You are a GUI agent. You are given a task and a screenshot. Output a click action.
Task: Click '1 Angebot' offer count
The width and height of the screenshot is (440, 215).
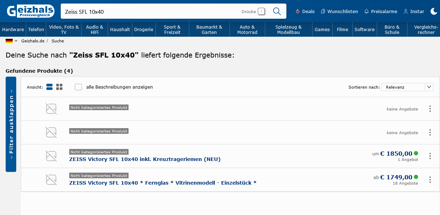pyautogui.click(x=408, y=160)
